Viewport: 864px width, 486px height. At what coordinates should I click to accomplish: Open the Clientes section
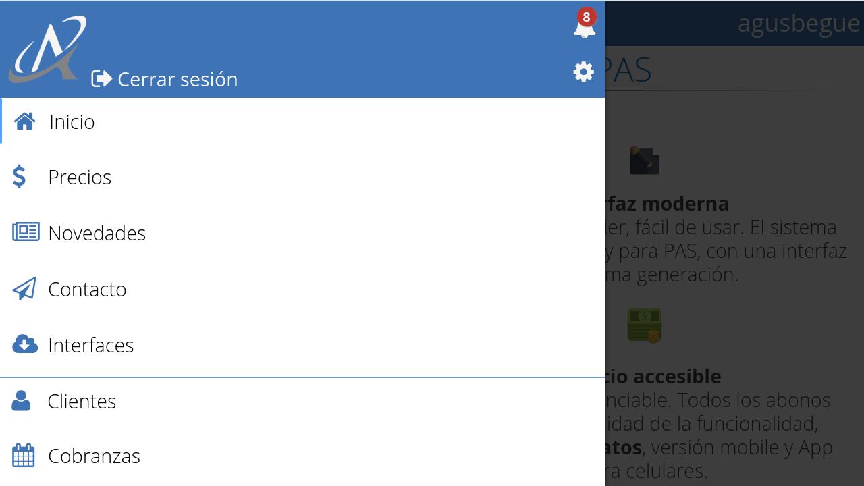coord(302,401)
